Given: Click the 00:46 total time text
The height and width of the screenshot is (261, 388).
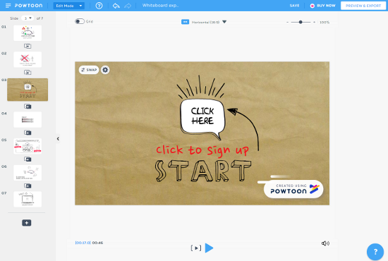Looking at the screenshot, I should [x=97, y=243].
